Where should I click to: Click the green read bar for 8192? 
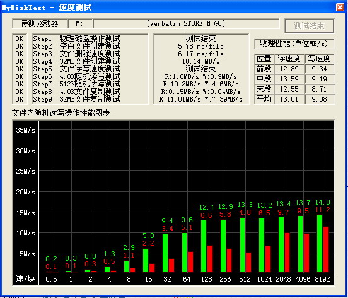[x=320, y=243]
